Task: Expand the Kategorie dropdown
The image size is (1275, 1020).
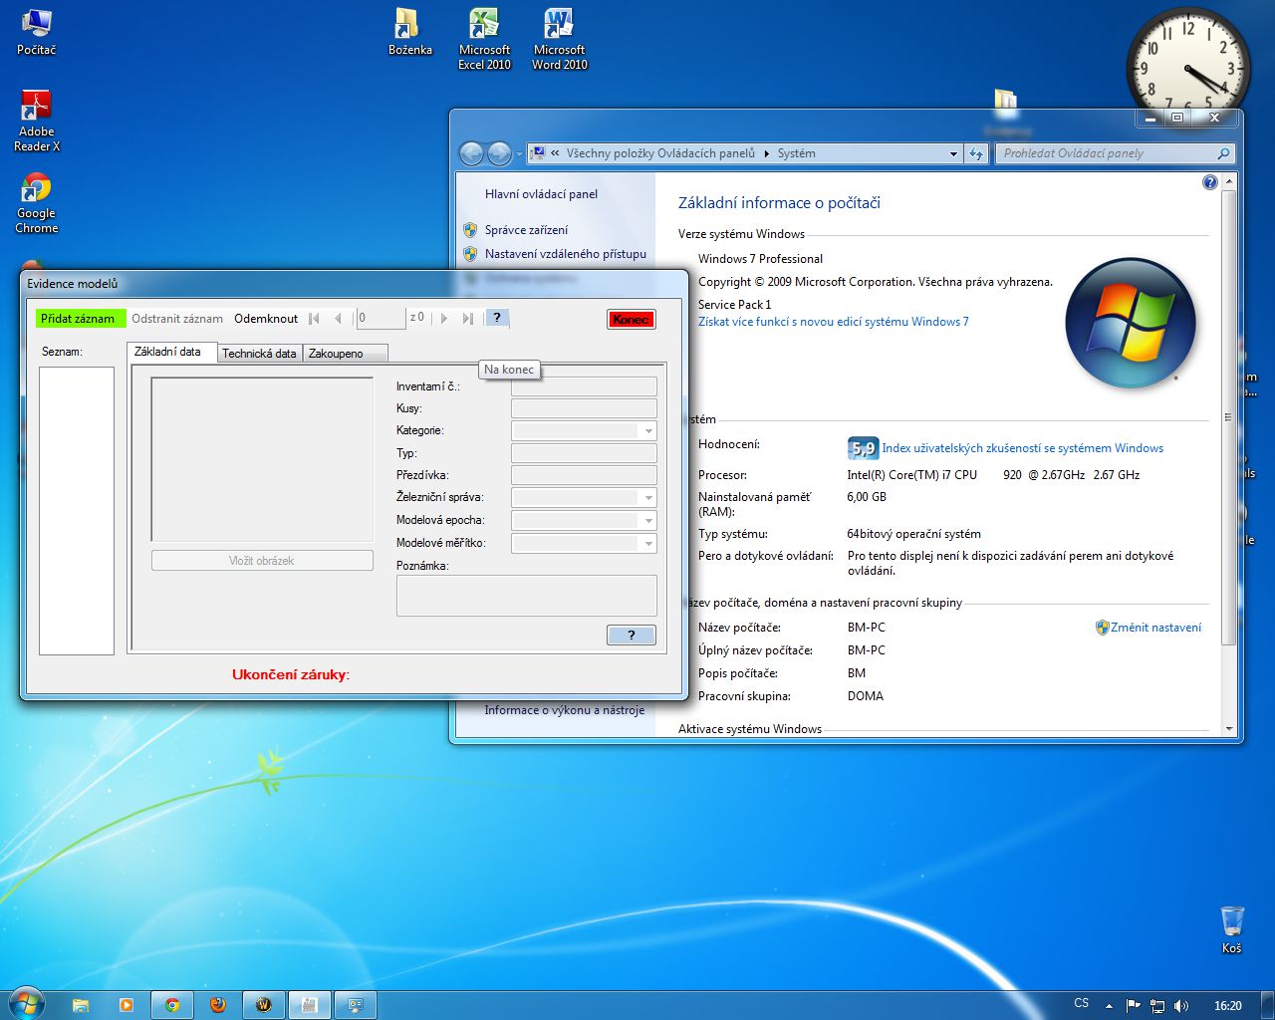Action: (x=647, y=431)
